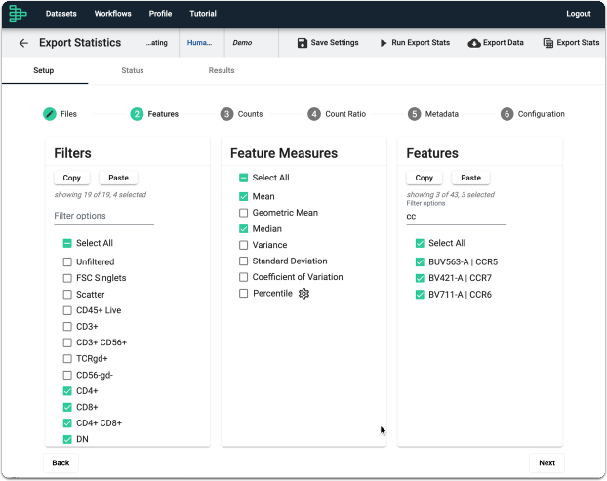Check TCRgd+ filter

[67, 359]
